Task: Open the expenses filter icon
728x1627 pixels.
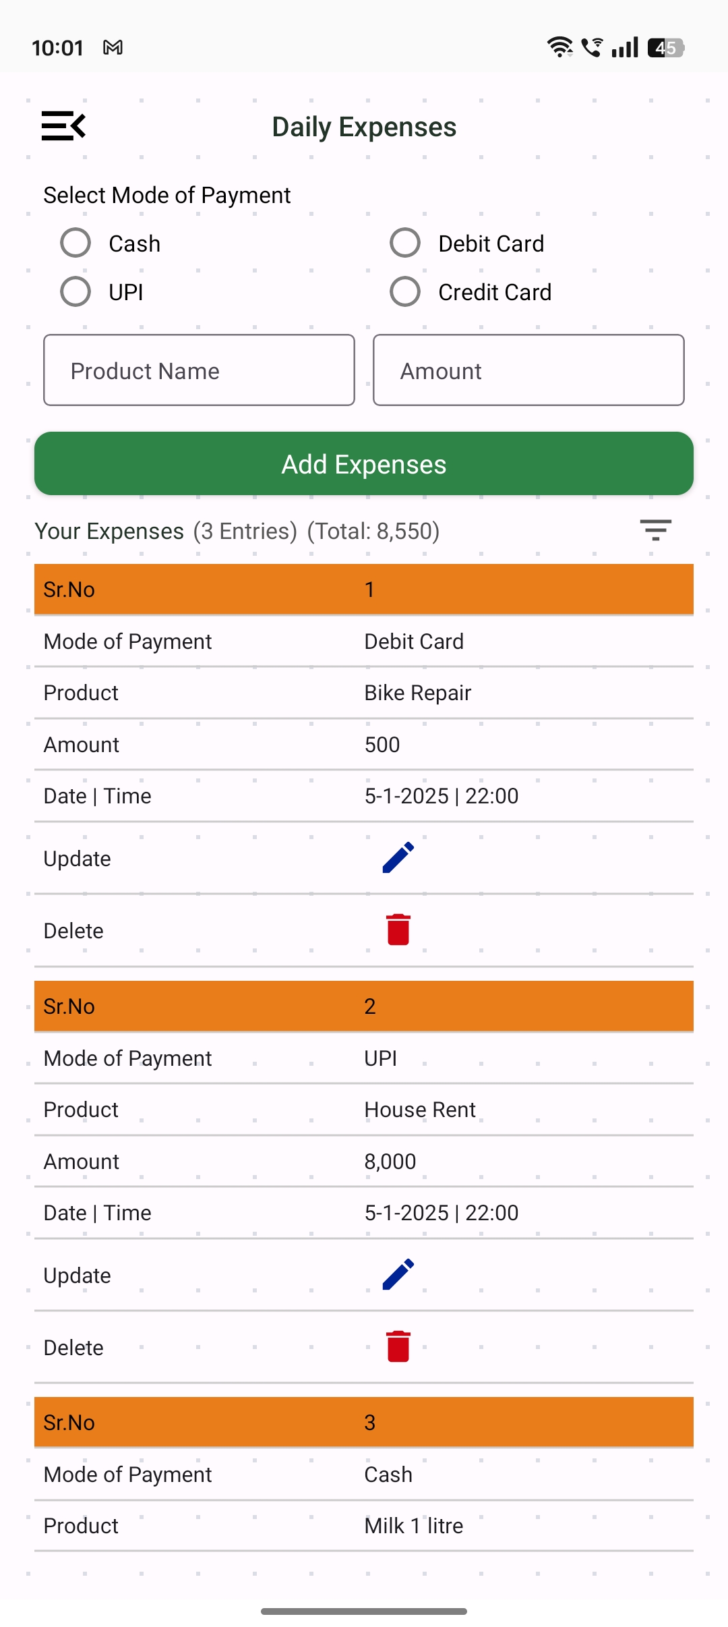Action: [655, 530]
